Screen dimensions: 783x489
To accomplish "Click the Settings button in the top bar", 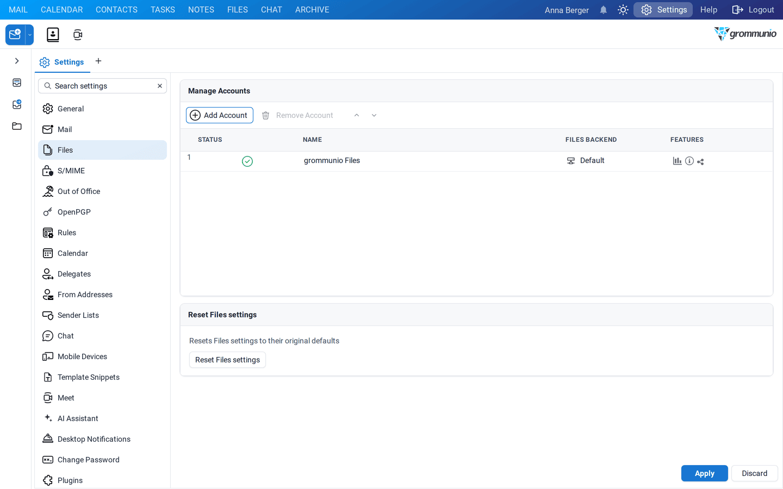I will pos(663,10).
